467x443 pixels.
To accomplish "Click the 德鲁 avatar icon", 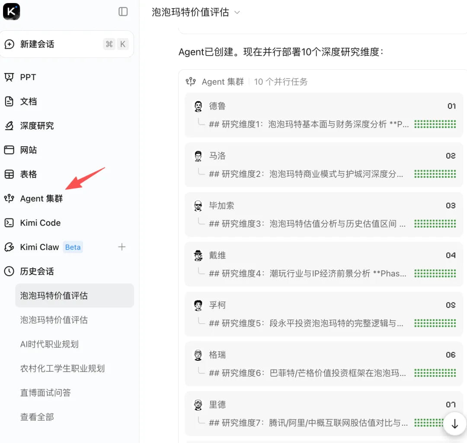I will (198, 106).
